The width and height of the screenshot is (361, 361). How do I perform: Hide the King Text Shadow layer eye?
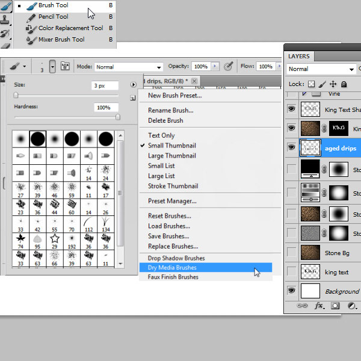pos(291,108)
